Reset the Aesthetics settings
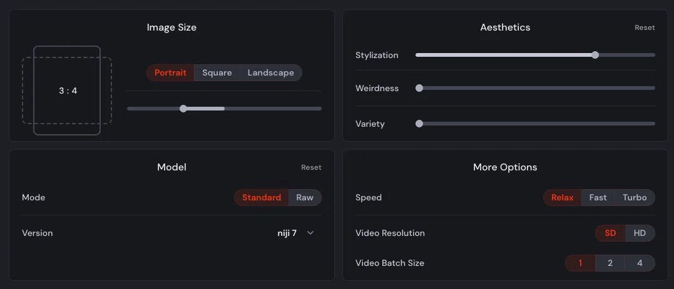This screenshot has width=674, height=289. [x=645, y=27]
